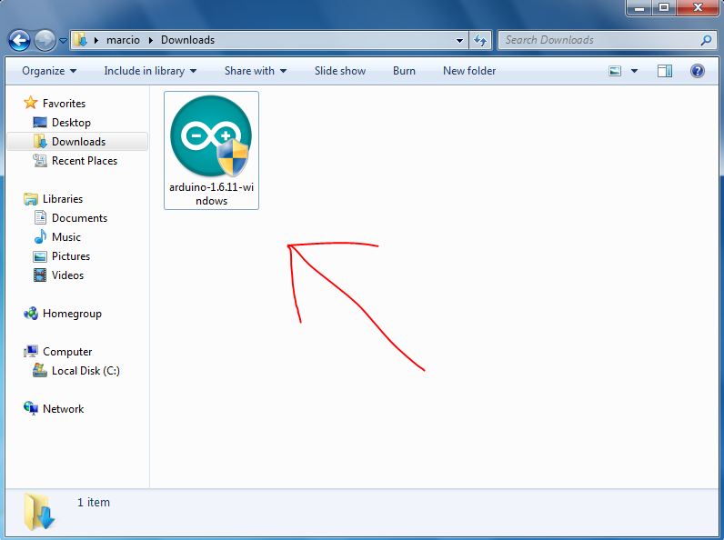Open the Organize menu
724x540 pixels.
49,71
